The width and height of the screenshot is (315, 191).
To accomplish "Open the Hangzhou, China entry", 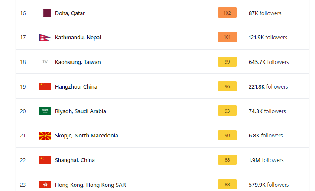I will [x=76, y=86].
